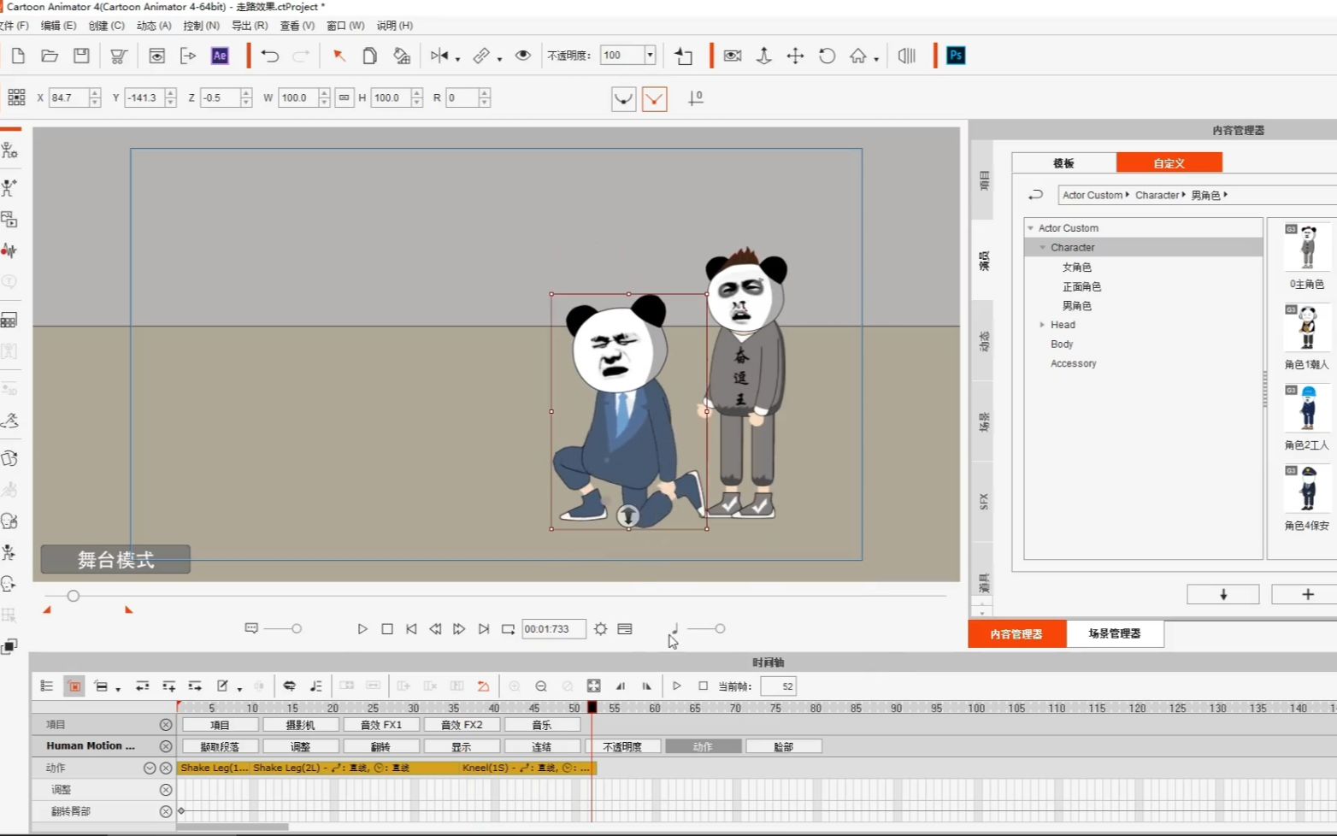Toggle the 摄影机 track button
This screenshot has height=836, width=1337.
[x=300, y=724]
